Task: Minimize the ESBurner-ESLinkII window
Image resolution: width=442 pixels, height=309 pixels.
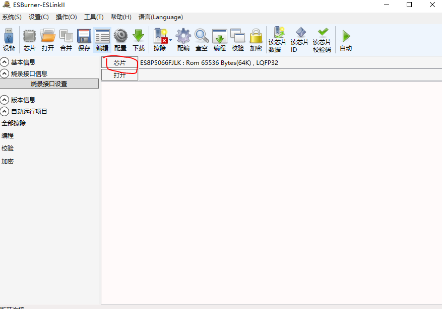Action: click(x=387, y=5)
